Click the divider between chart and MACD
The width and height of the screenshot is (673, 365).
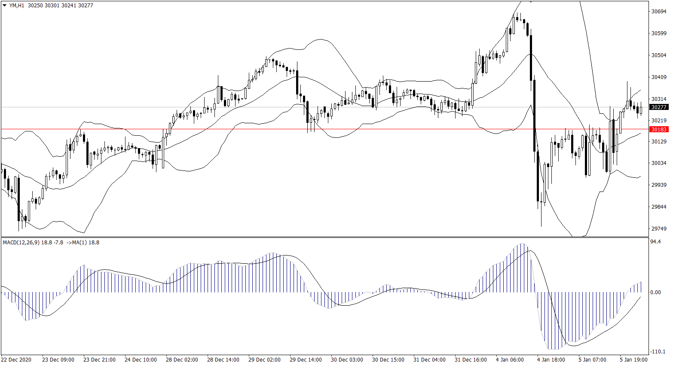pyautogui.click(x=324, y=237)
